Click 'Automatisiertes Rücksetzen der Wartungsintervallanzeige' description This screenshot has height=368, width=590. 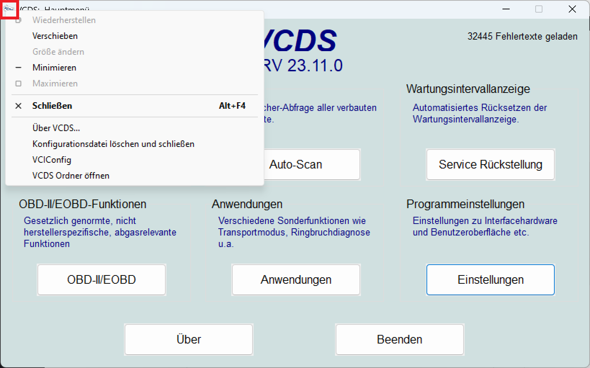click(x=480, y=113)
